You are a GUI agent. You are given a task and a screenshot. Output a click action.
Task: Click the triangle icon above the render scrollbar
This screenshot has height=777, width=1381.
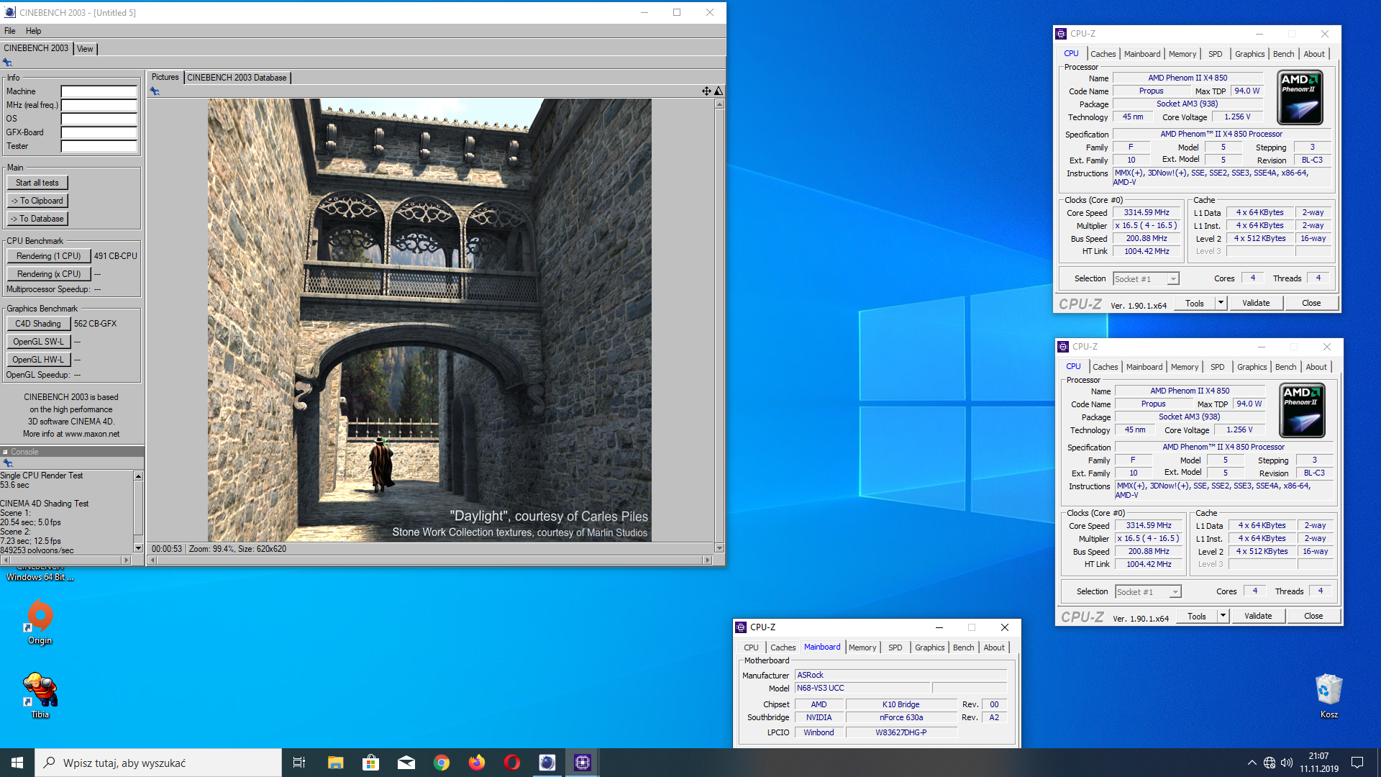[x=719, y=91]
